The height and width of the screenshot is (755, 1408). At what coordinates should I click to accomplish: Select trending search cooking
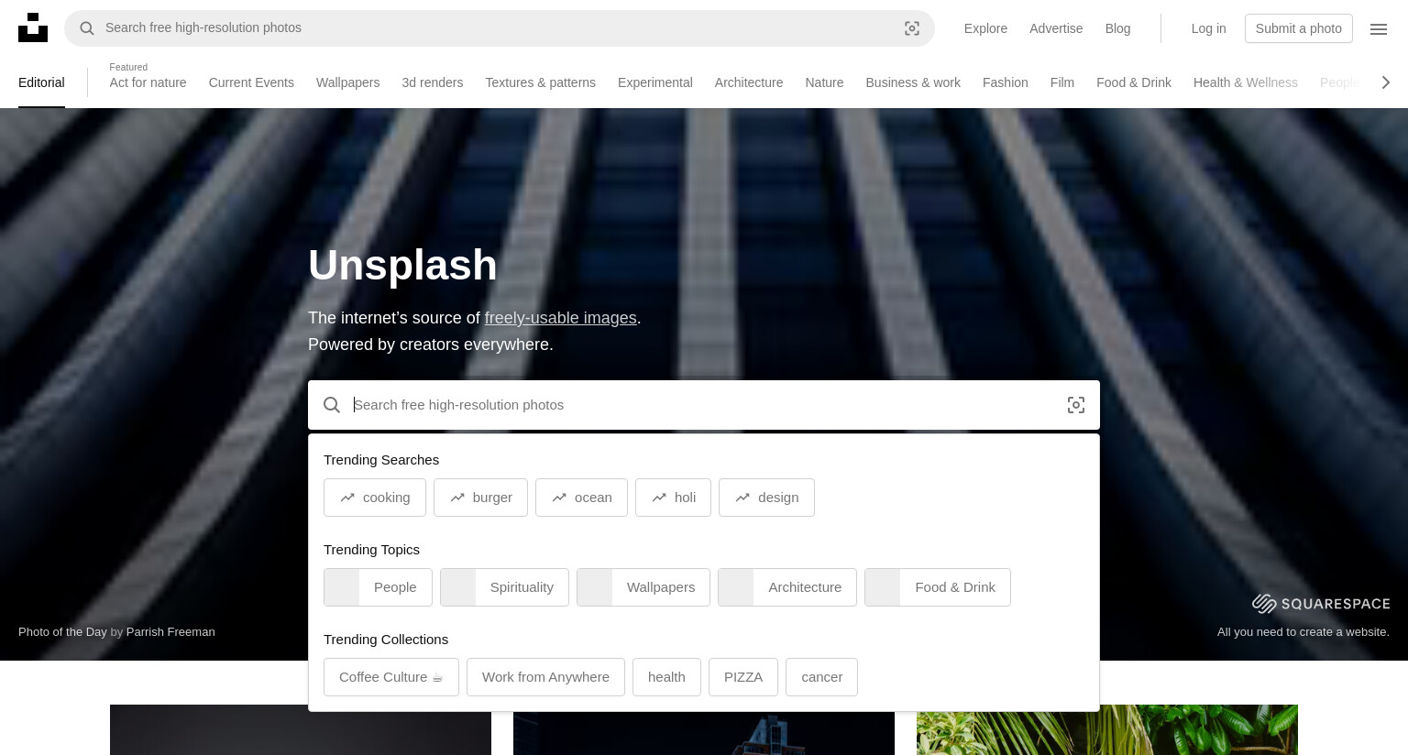point(375,498)
